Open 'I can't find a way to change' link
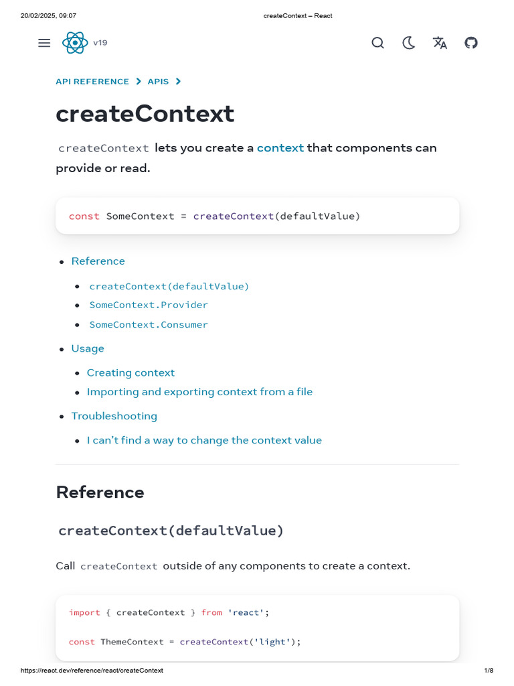514x686 pixels. (204, 440)
